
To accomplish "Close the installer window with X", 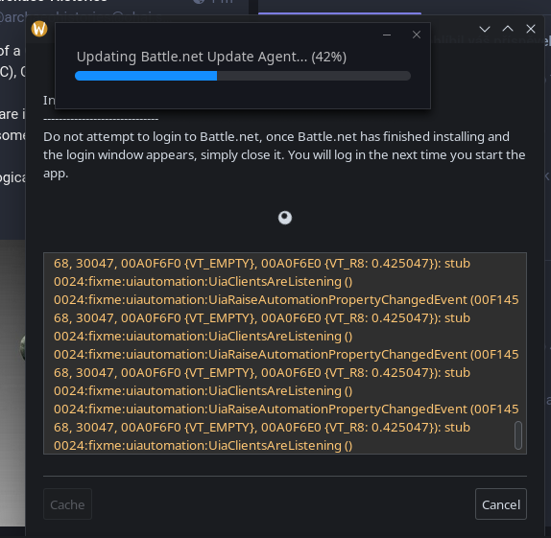I will point(531,29).
